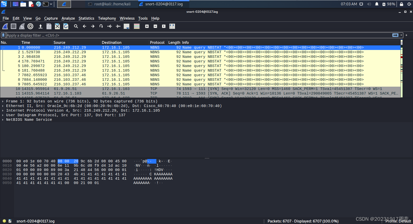Open terminal emulator dropdown arrow

click(51, 4)
